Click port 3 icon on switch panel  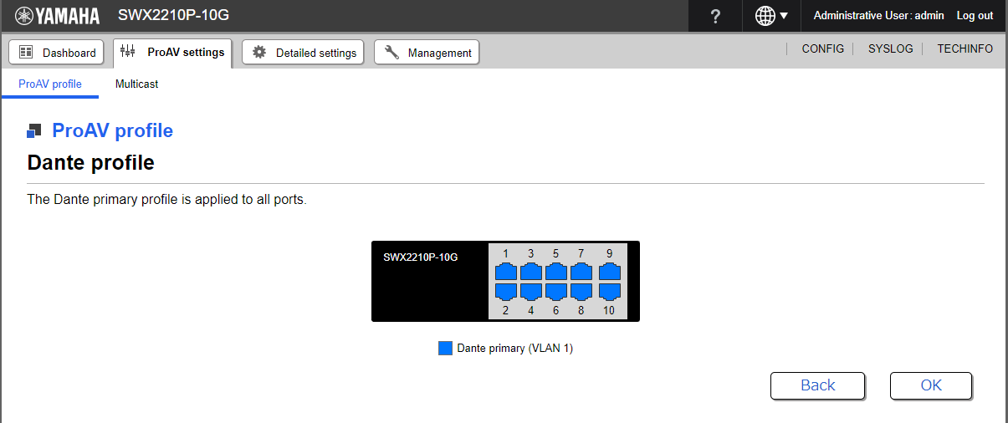click(531, 272)
